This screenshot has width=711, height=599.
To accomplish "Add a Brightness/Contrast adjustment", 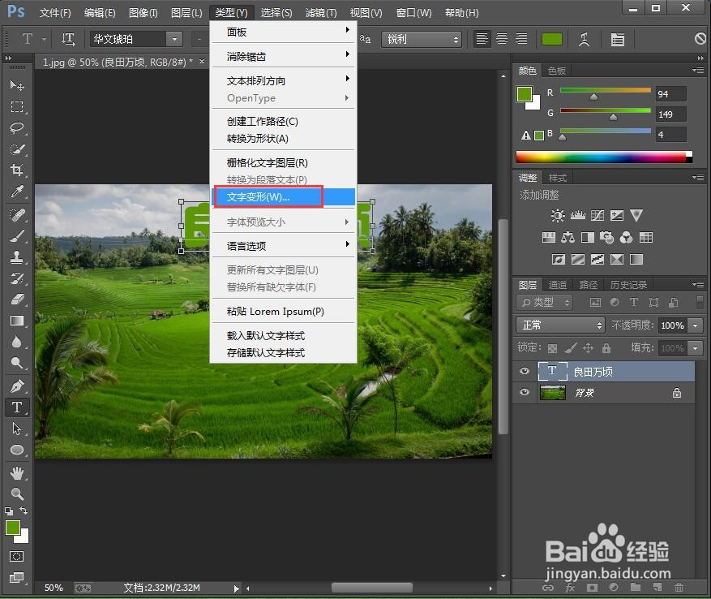I will tap(558, 215).
